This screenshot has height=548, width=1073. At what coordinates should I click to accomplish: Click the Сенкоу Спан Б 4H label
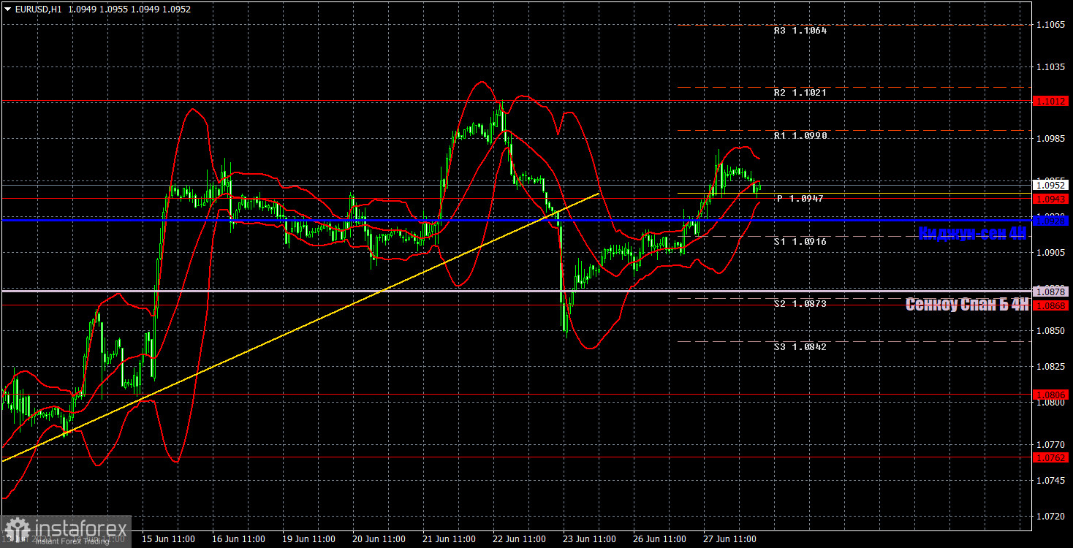click(967, 305)
